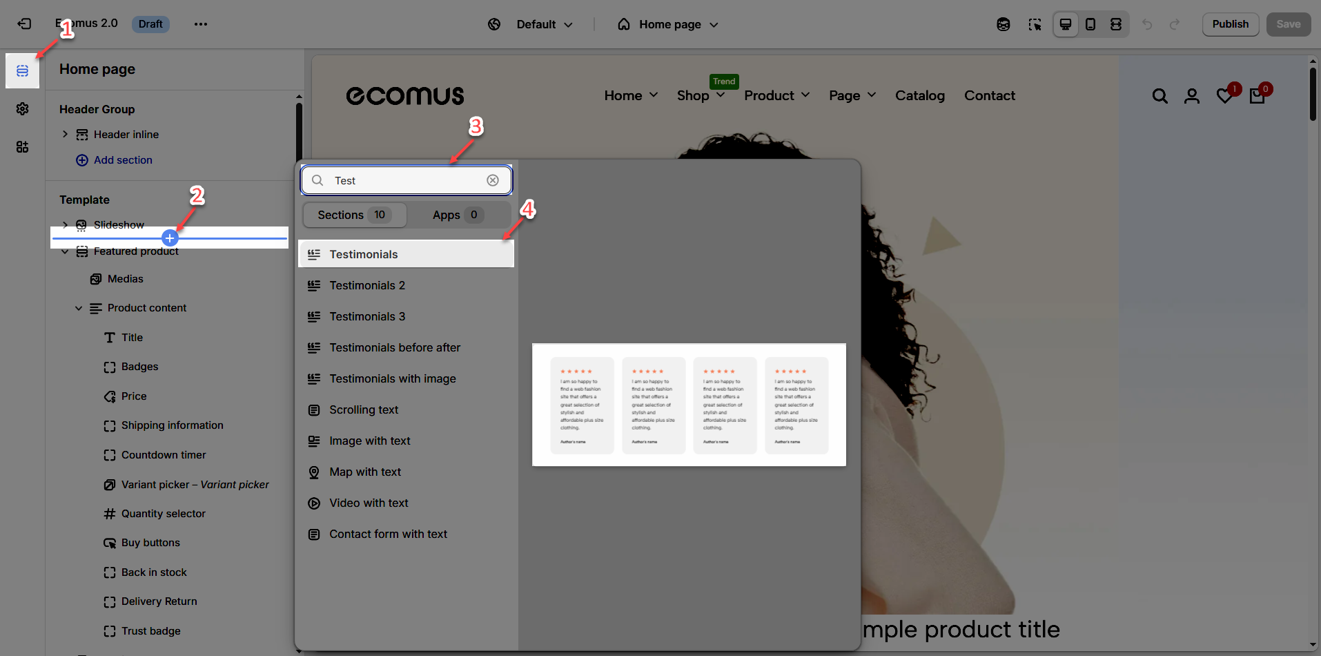Open the Default market dropdown
1321x656 pixels.
(x=545, y=24)
